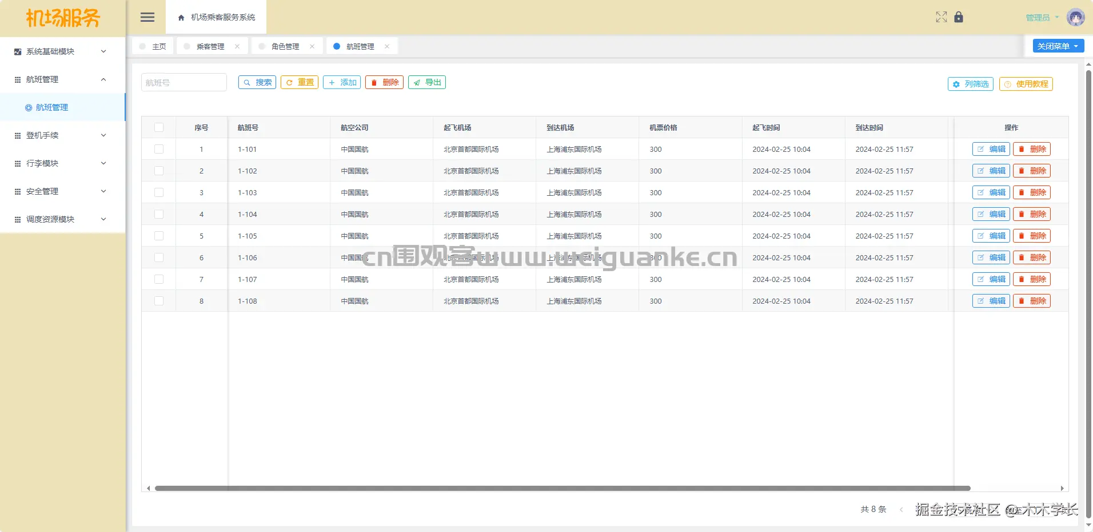Check the box for flight 1-105
Screen dimensions: 1093x532
(159, 236)
